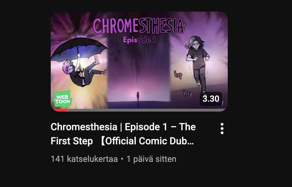Open the Chromesthesia Episode 1 video thumbnail
This screenshot has width=292, height=187.
coord(139,61)
